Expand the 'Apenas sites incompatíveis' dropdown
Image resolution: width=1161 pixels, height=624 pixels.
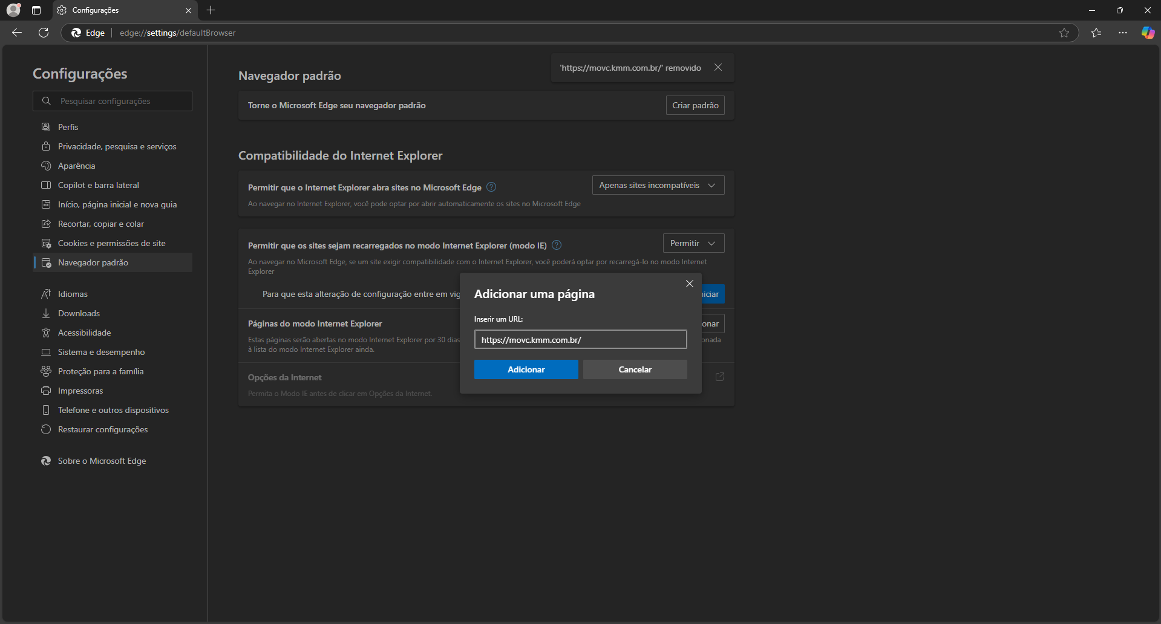coord(658,185)
